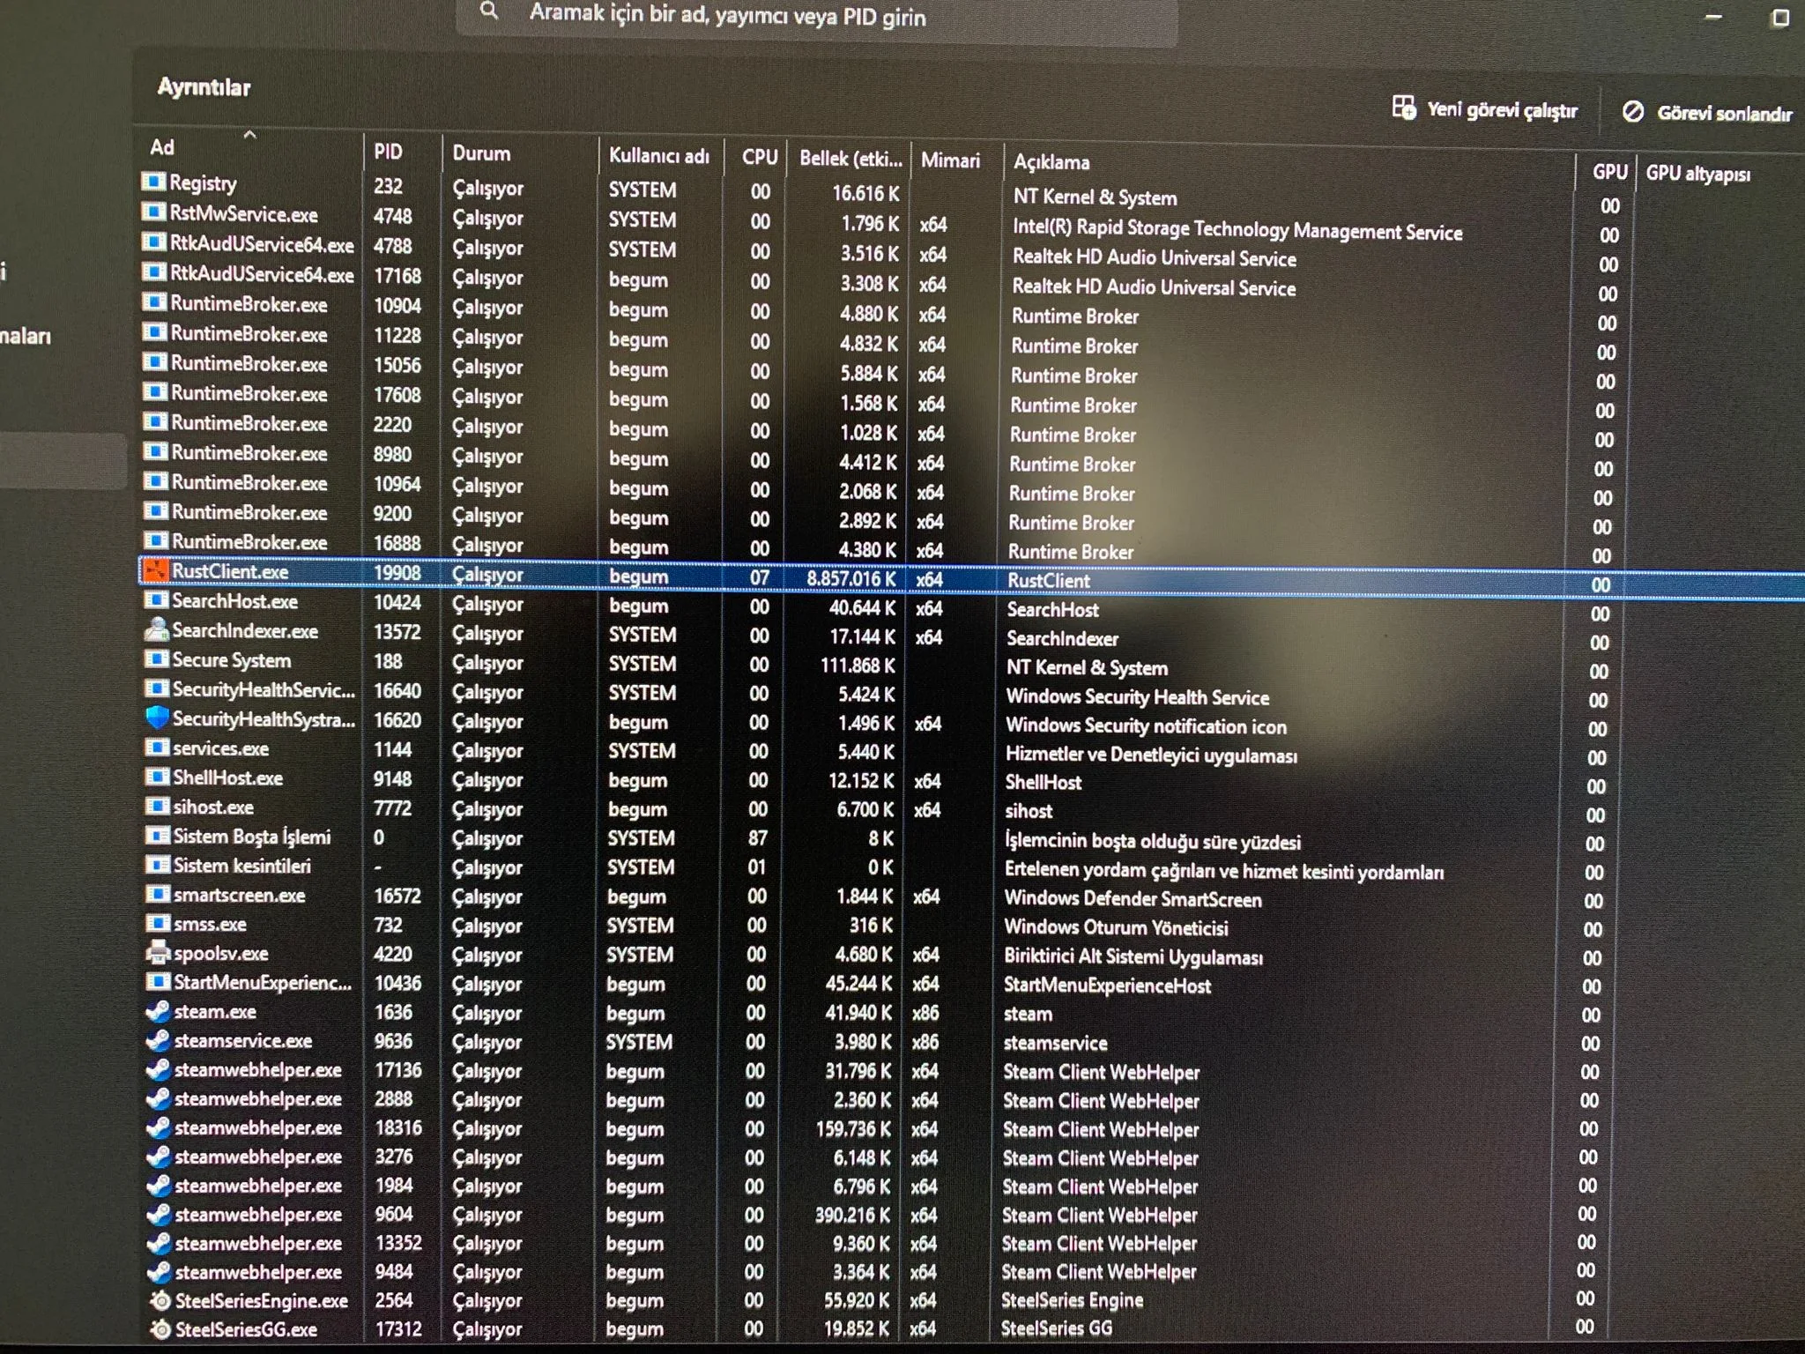Sort by the Ad column header
The image size is (1805, 1354).
tap(162, 147)
